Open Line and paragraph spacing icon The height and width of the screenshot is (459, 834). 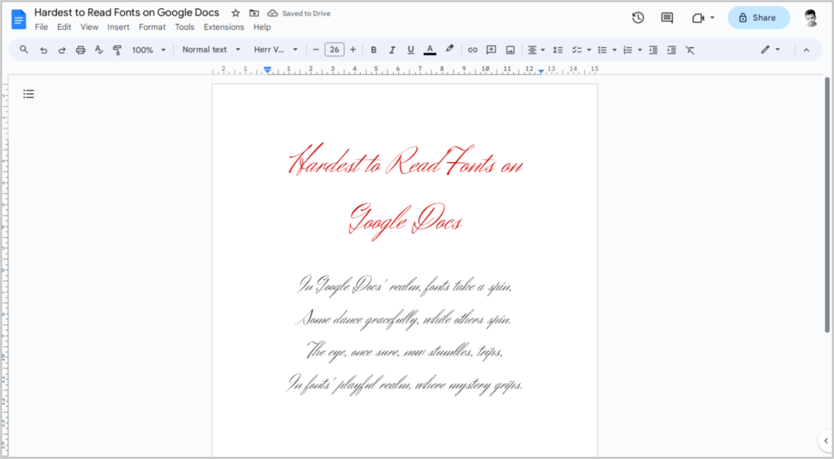(557, 50)
